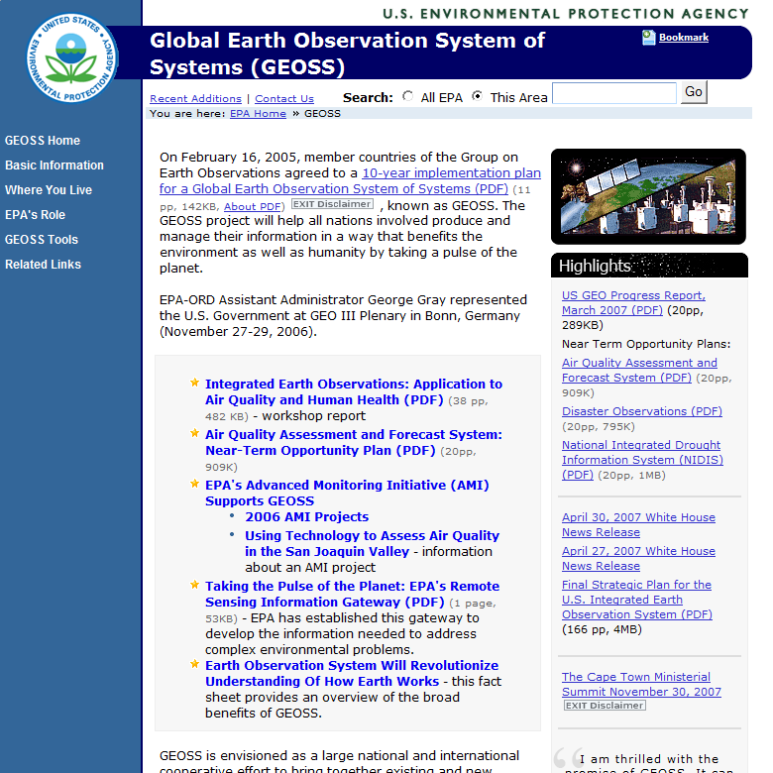Screen dimensions: 773x773
Task: Open US GEO Progress Report March 2007 link
Action: coord(633,302)
